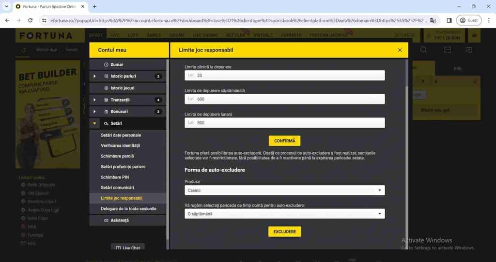This screenshot has height=262, width=496.
Task: Expand the Bonusuri arrow
Action: coord(94,112)
